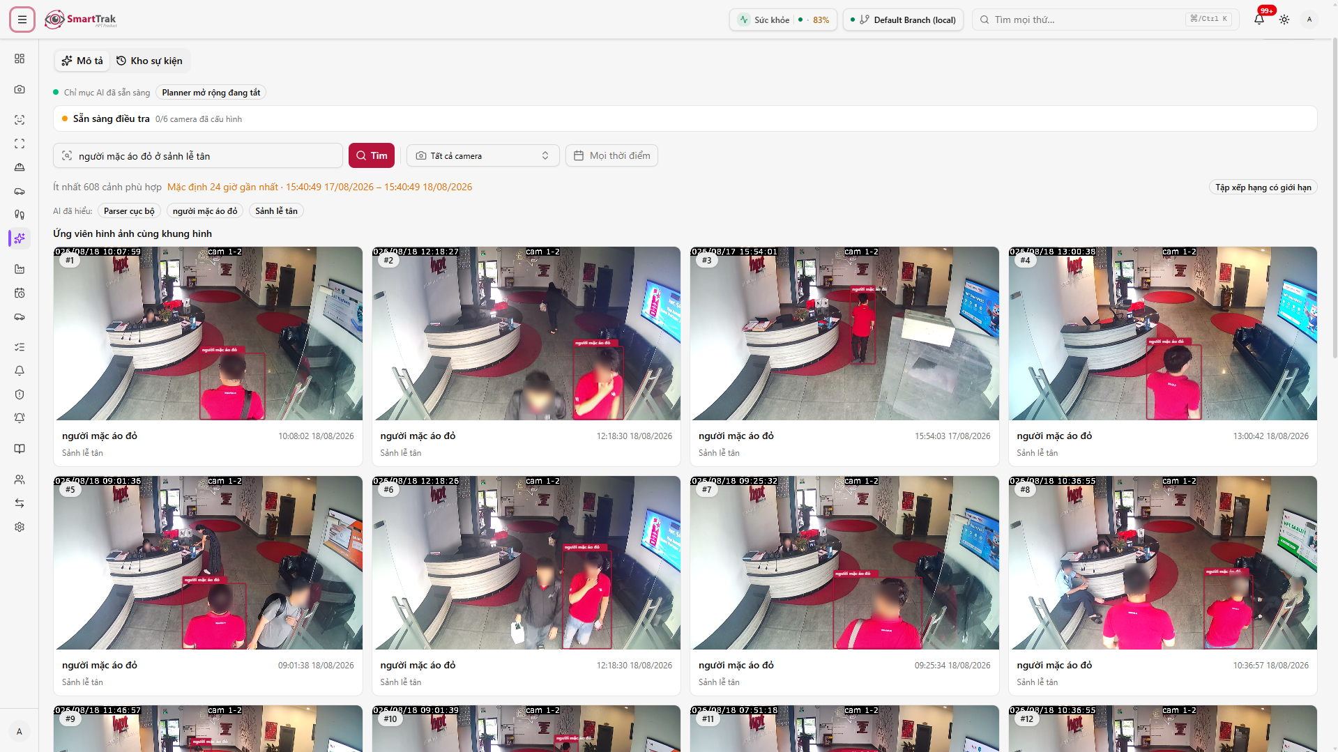Open the book guide icon in sidebar

click(20, 449)
